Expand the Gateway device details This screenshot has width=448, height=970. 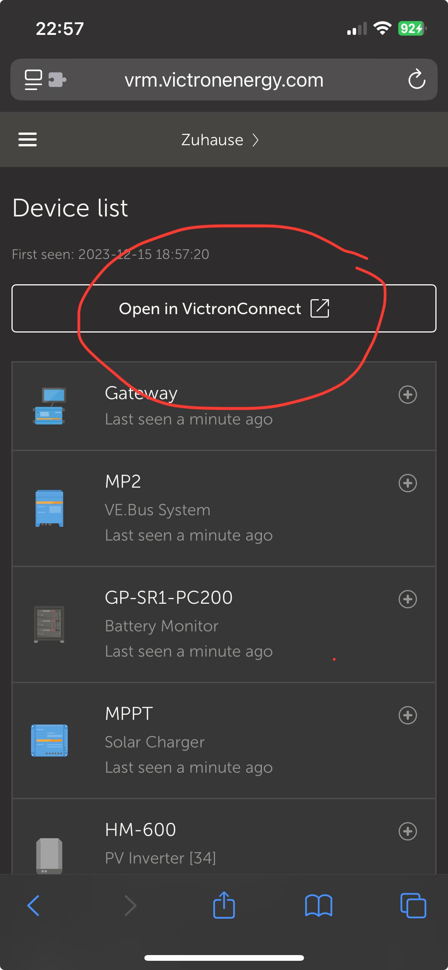[x=407, y=395]
